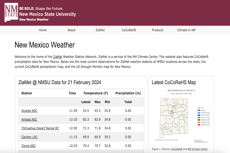Viewport: 230px width, 153px height.
Task: Open the About menu item
Action: click(72, 30)
